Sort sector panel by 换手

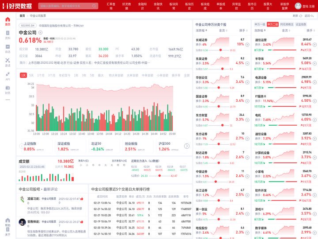tap(310, 31)
